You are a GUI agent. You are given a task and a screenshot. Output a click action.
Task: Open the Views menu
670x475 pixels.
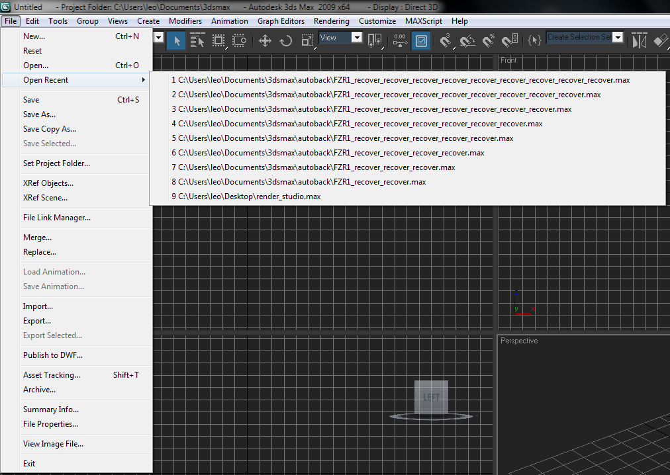click(x=117, y=21)
